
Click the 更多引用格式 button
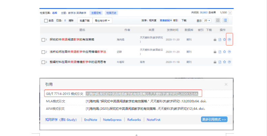214,120
